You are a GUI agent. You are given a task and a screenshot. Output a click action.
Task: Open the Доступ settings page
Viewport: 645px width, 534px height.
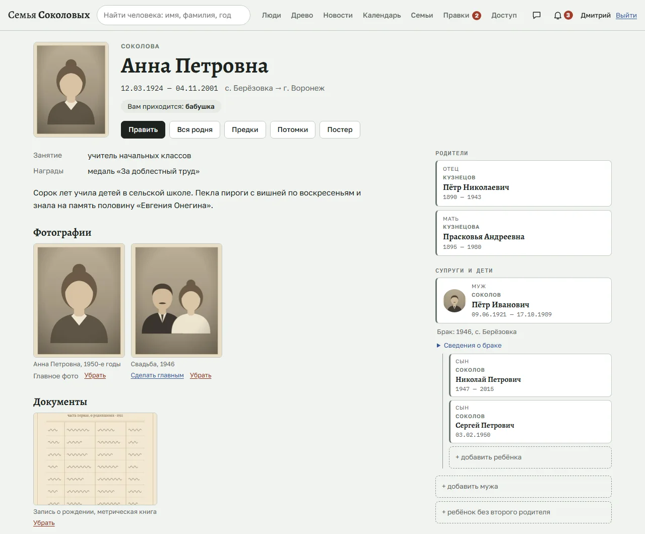point(504,15)
